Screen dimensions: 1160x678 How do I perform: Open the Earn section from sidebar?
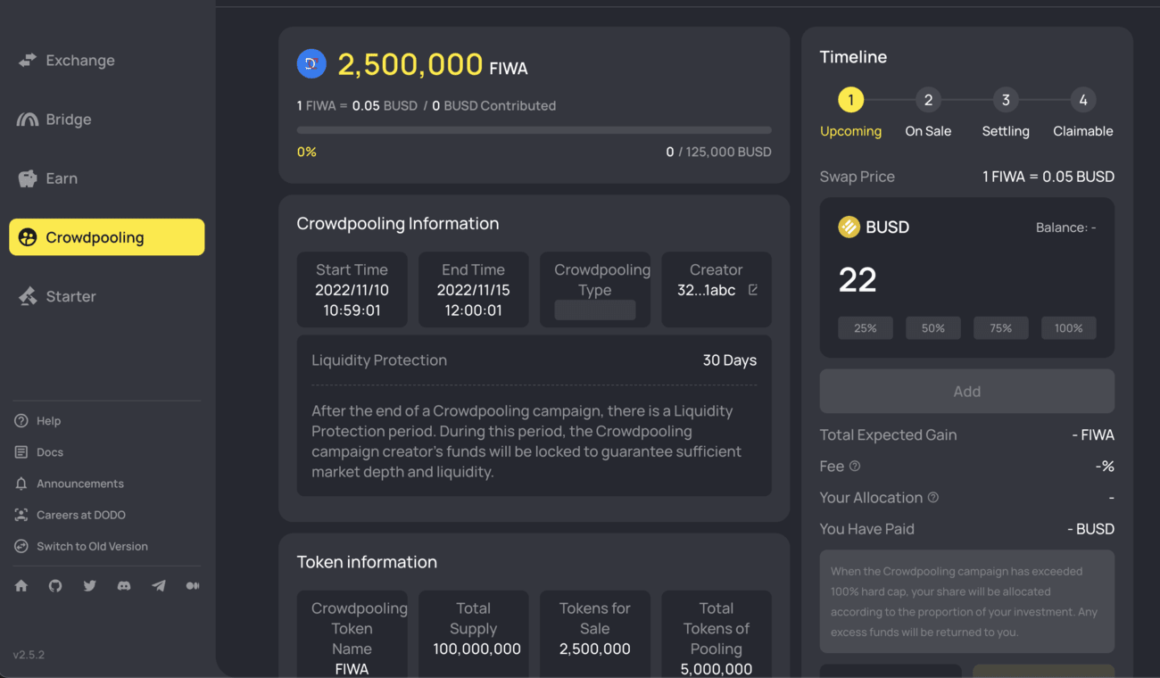[28, 178]
